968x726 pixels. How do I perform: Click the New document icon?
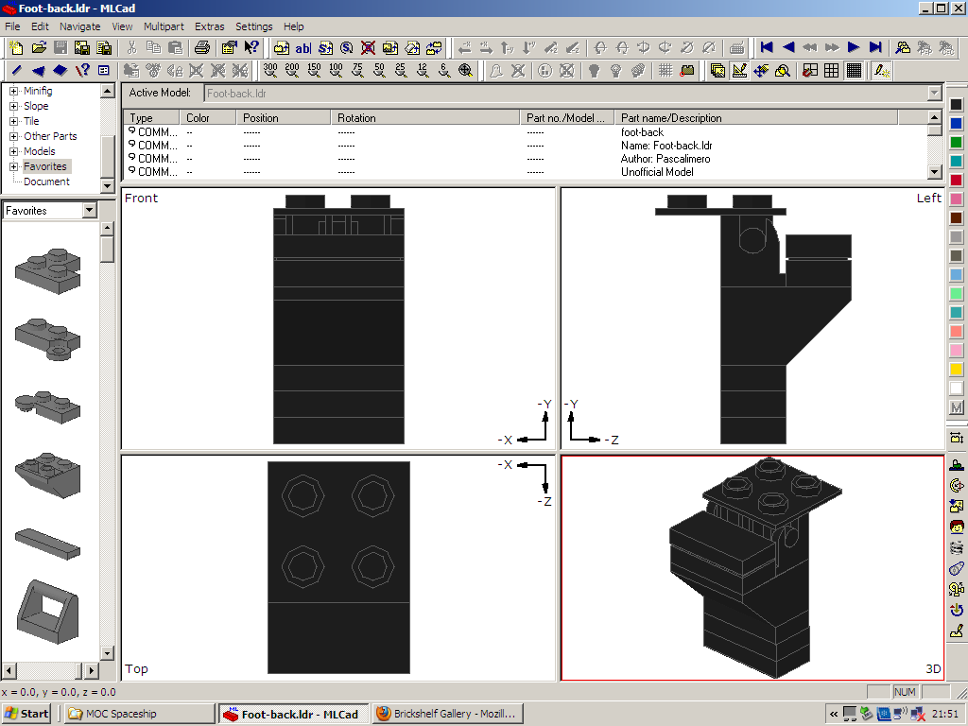point(16,47)
